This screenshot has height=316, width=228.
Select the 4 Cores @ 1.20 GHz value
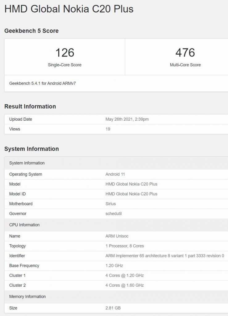[x=125, y=276]
